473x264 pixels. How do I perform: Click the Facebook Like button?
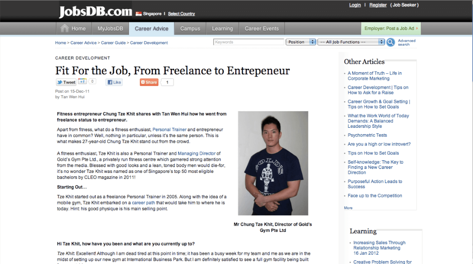pyautogui.click(x=114, y=82)
